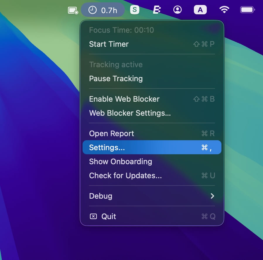Click the boxed A menu bar icon
The height and width of the screenshot is (260, 263).
(200, 9)
